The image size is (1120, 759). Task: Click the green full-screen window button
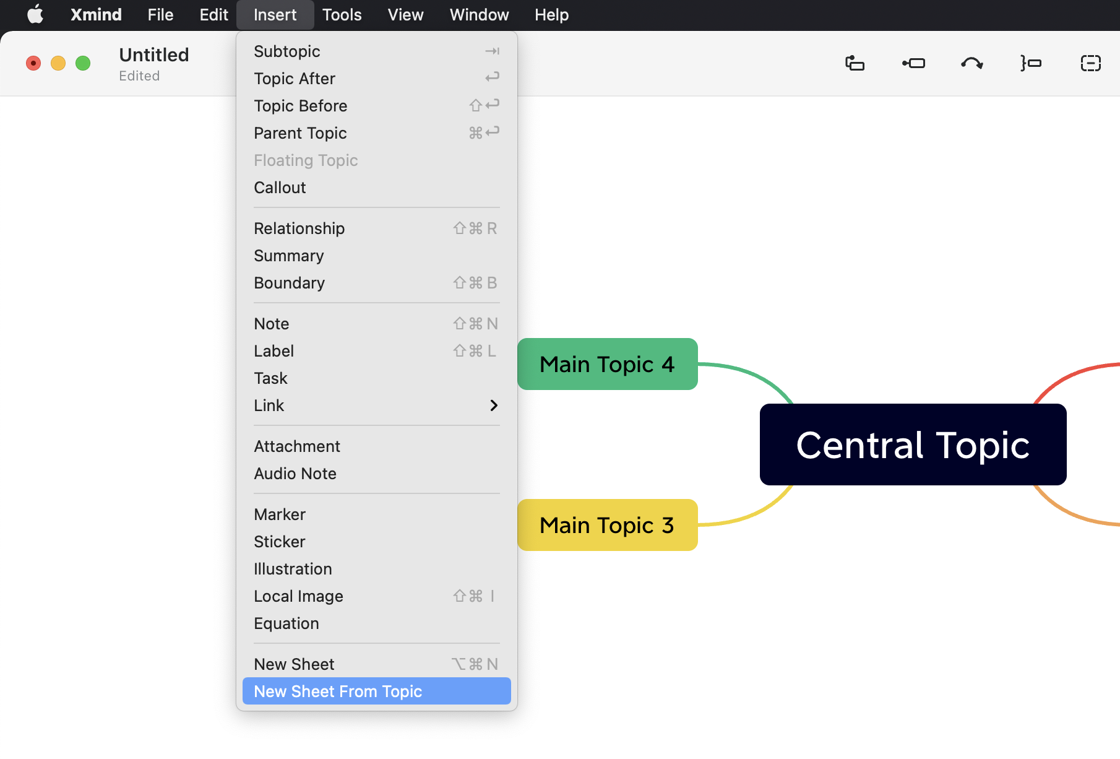tap(83, 63)
